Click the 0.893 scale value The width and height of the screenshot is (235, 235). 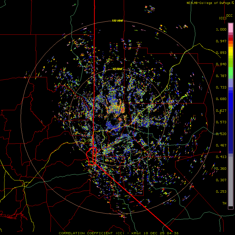point(221,52)
